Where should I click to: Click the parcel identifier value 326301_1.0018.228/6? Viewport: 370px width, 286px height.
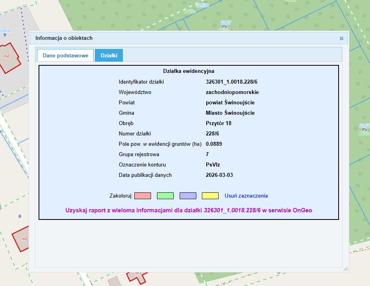229,82
